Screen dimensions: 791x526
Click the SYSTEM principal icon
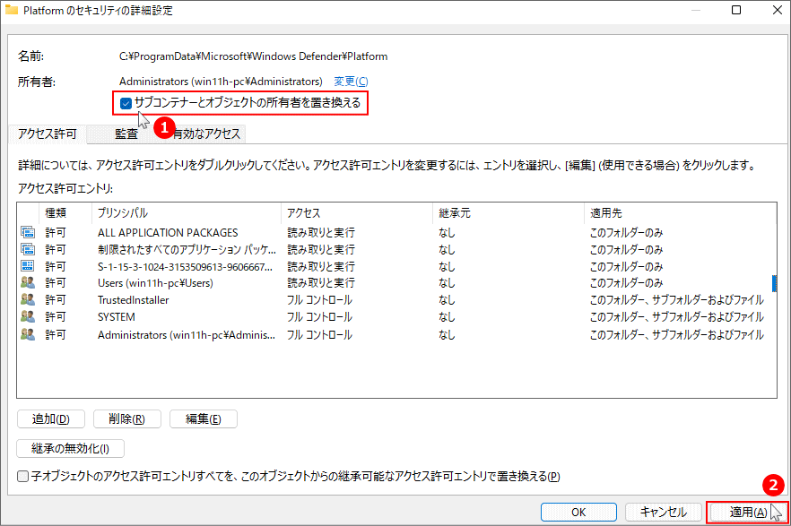pos(28,317)
